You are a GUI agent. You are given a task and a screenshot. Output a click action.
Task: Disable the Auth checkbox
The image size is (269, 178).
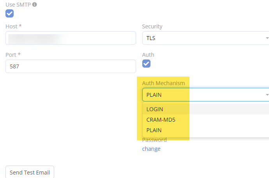point(146,64)
